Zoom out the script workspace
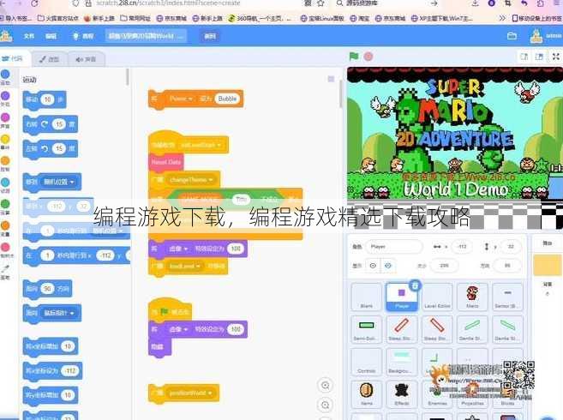 [326, 405]
